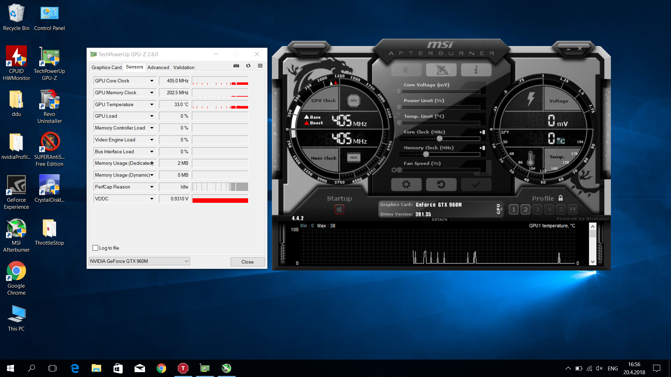Open Revo Uninstaller desktop shortcut

[49, 106]
